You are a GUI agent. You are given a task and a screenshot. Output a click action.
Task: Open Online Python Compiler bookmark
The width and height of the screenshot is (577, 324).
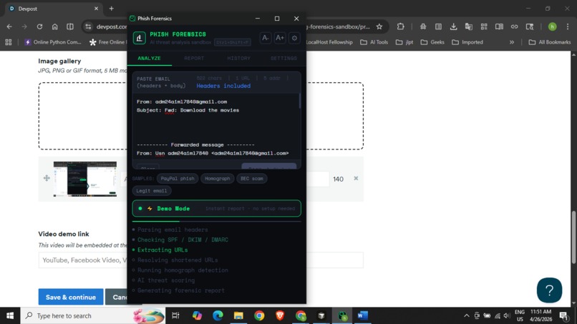[53, 42]
